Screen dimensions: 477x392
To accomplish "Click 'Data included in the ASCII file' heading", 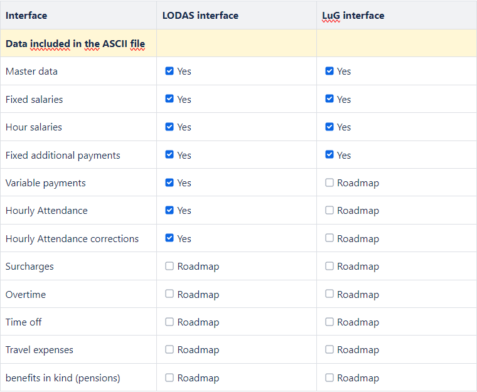I will point(75,44).
